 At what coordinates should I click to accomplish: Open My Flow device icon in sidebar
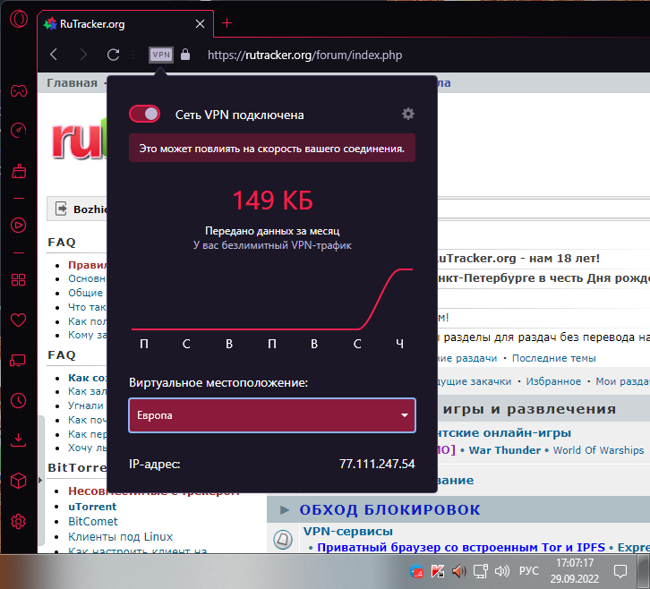pos(18,360)
